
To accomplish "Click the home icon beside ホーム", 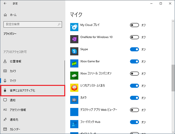I will (x=5, y=15).
